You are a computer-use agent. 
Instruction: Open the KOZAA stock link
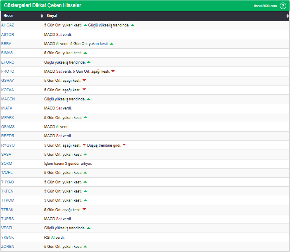[7, 90]
